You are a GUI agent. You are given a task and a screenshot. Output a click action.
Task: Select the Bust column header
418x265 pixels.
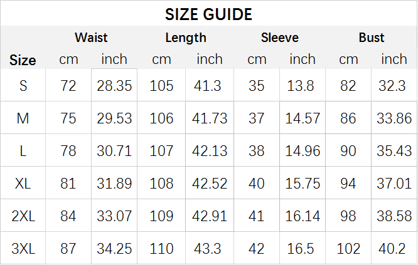(372, 38)
